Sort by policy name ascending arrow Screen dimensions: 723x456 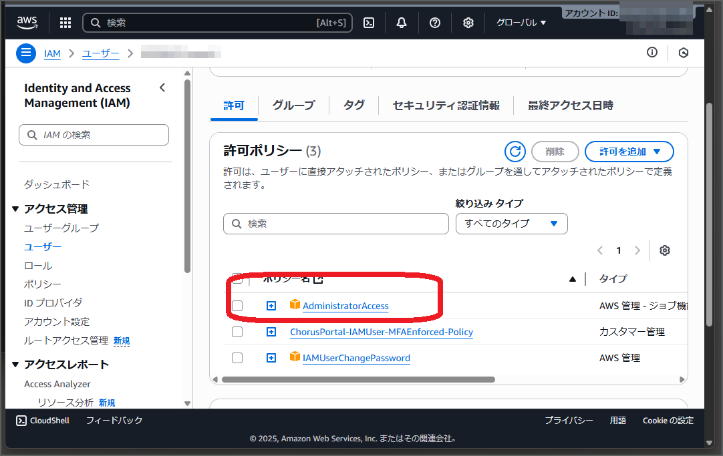573,278
